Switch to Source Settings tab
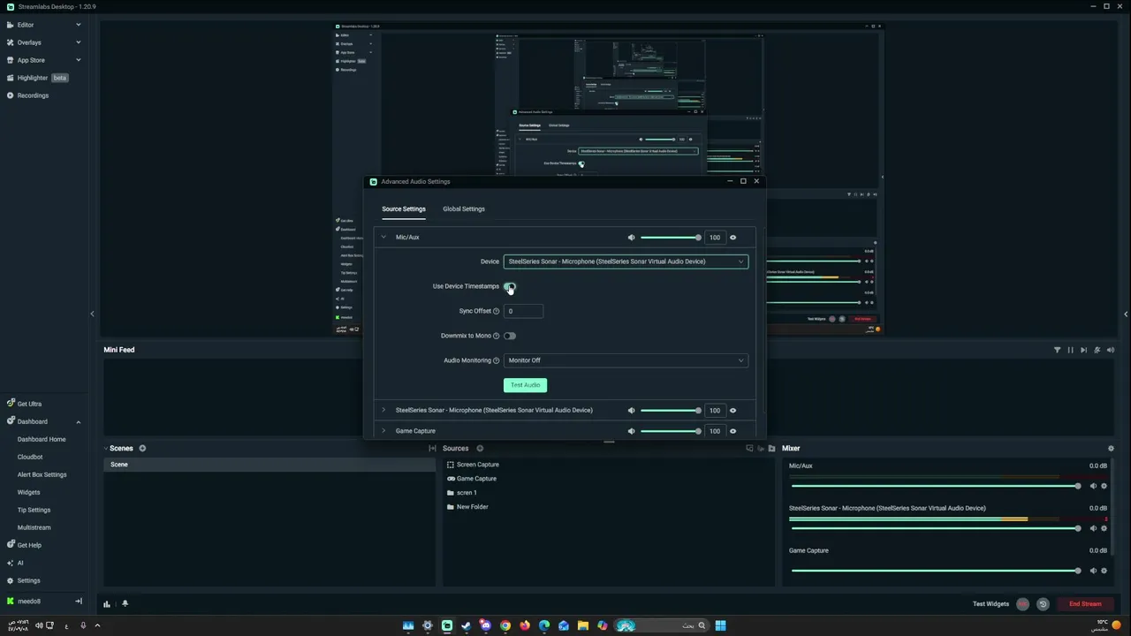The height and width of the screenshot is (636, 1131). pos(404,209)
